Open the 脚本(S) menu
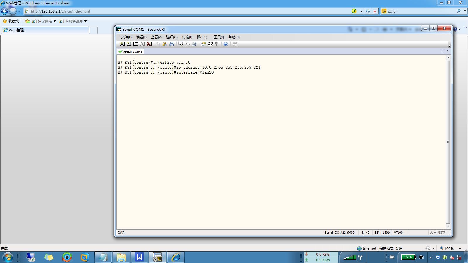468x263 pixels. point(202,37)
